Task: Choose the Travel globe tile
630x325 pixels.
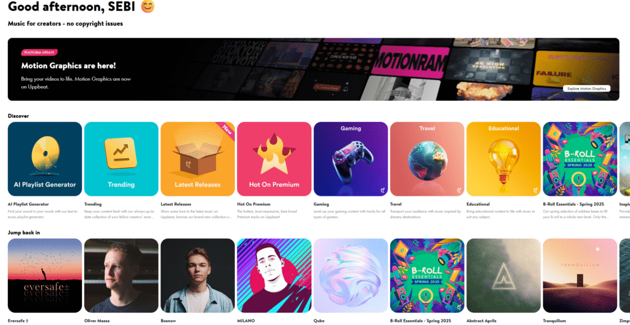Action: pyautogui.click(x=427, y=159)
